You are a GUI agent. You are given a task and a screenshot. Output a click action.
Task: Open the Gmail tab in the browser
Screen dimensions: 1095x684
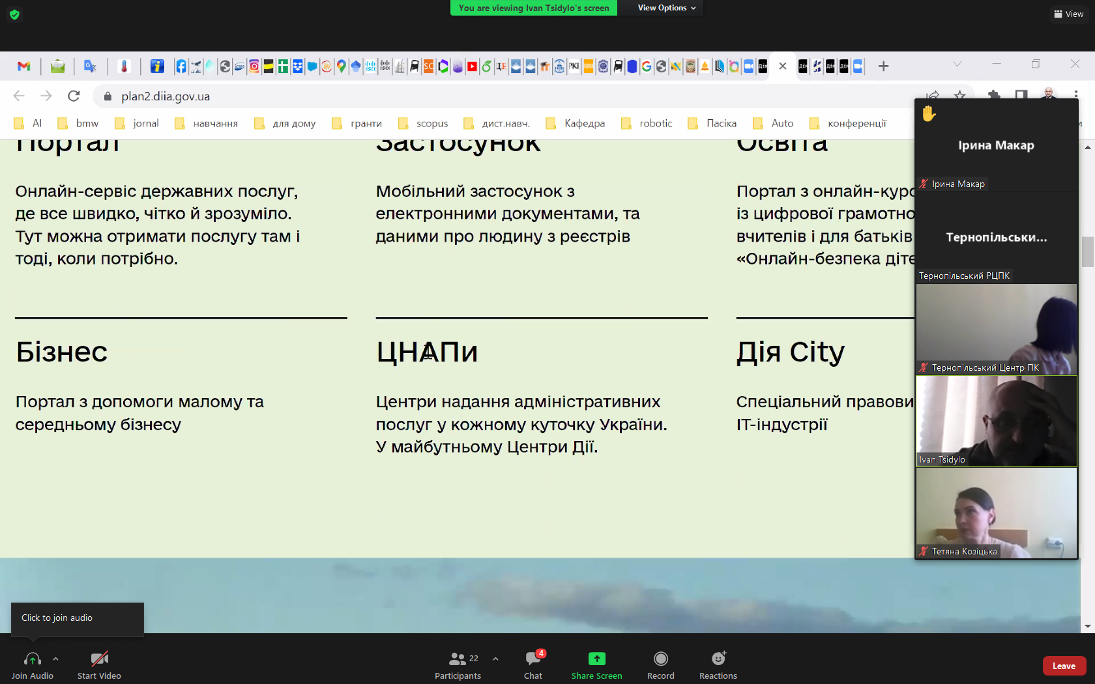click(24, 66)
